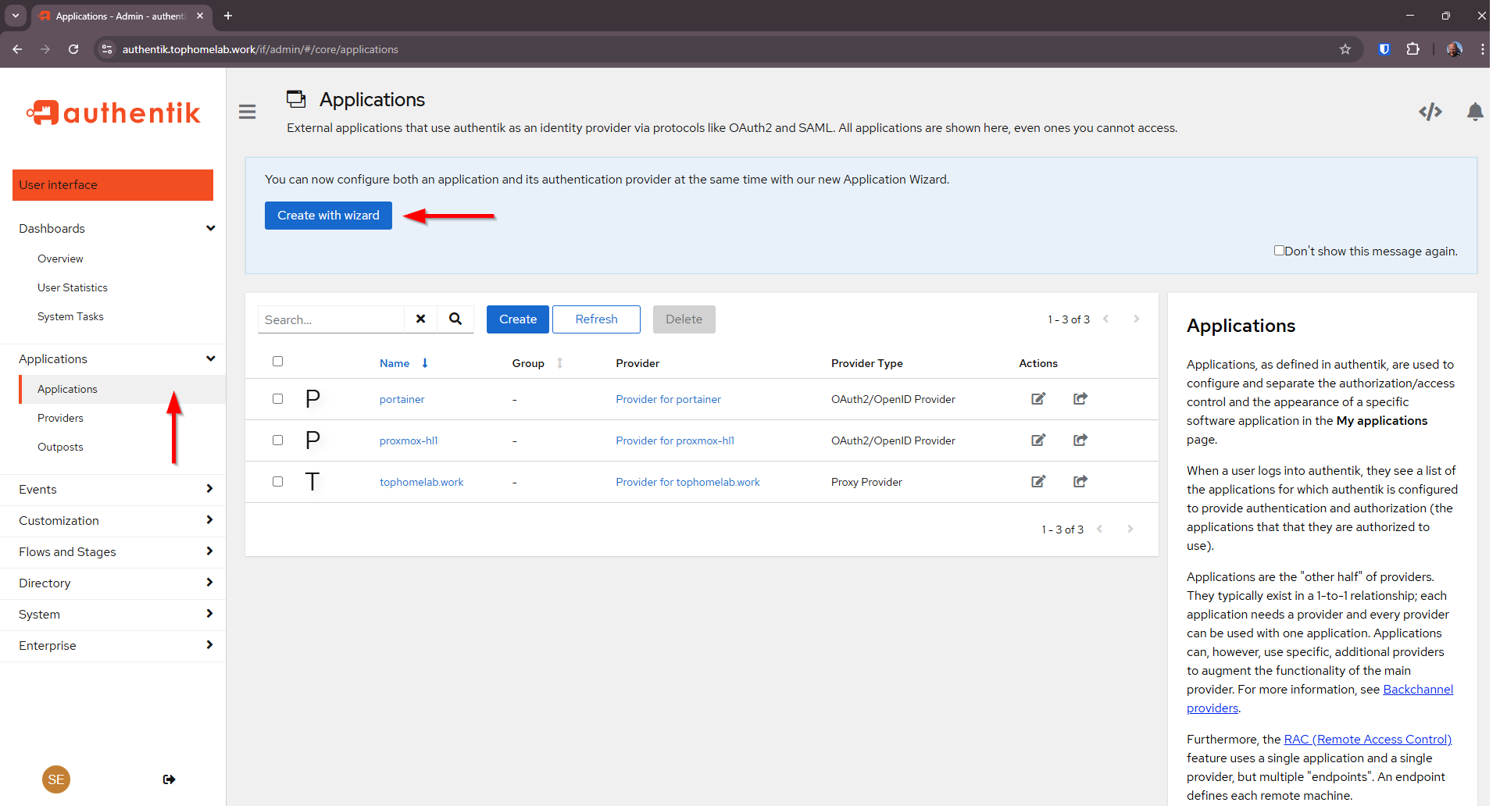Image resolution: width=1500 pixels, height=806 pixels.
Task: Click the Create with wizard button
Action: click(328, 216)
